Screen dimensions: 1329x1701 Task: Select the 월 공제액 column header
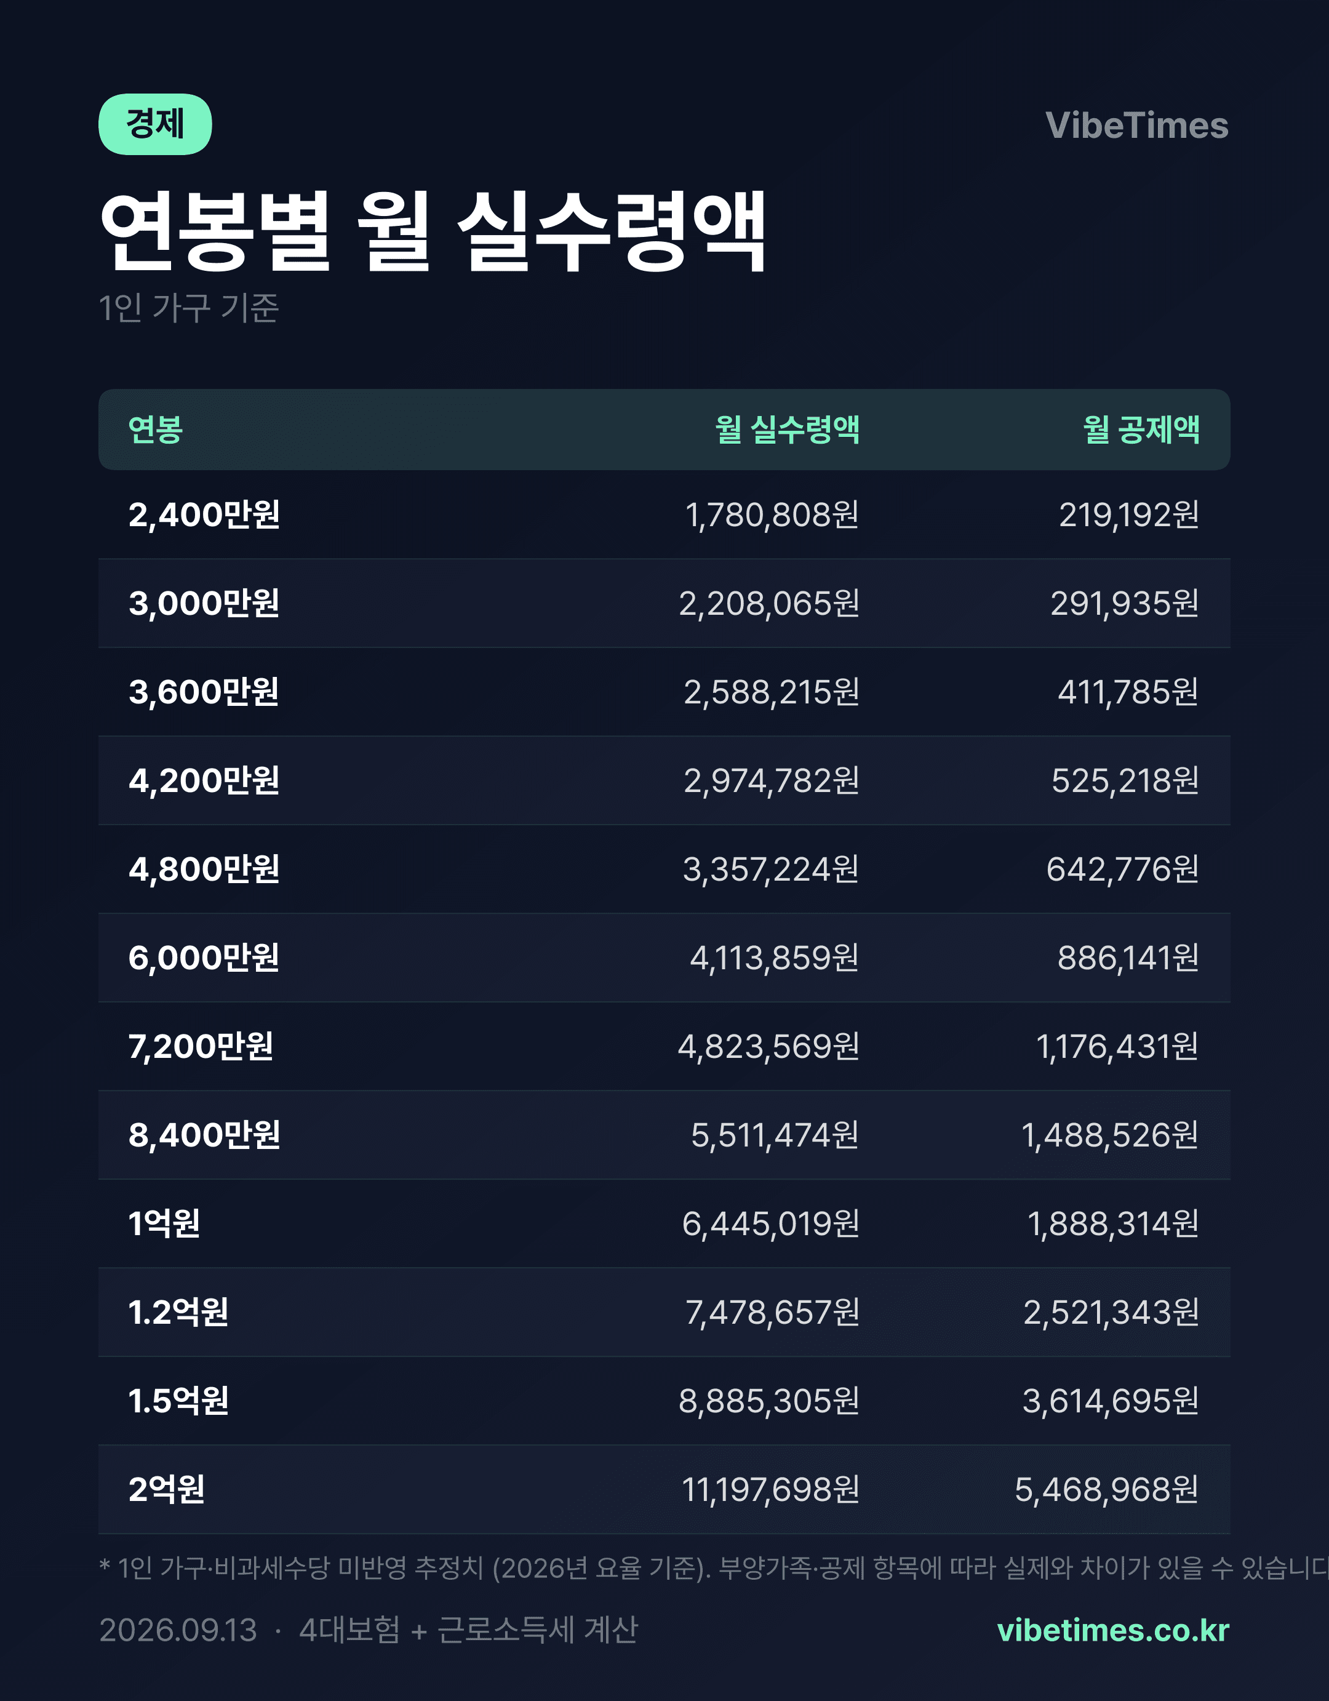(x=1141, y=429)
